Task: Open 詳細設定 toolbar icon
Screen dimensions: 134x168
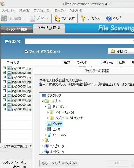Action: pyautogui.click(x=4, y=18)
